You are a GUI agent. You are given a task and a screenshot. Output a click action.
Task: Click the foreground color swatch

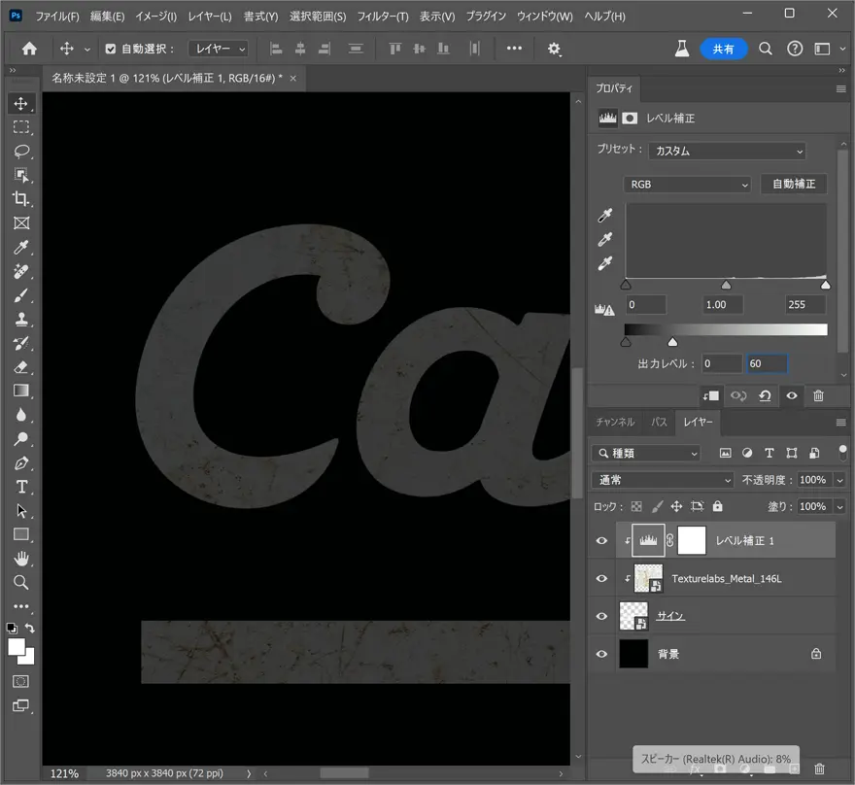point(17,647)
